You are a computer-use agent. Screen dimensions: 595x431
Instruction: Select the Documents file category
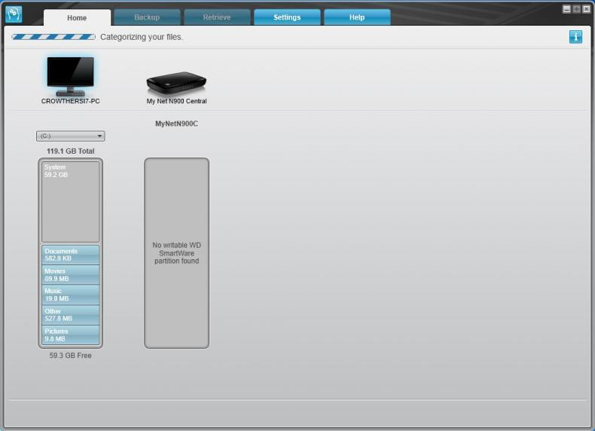pos(71,255)
